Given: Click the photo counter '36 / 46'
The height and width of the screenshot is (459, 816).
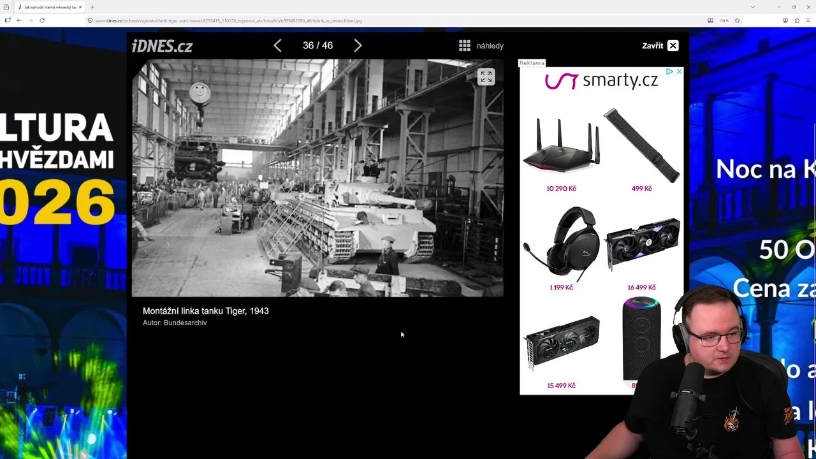Looking at the screenshot, I should [x=317, y=45].
